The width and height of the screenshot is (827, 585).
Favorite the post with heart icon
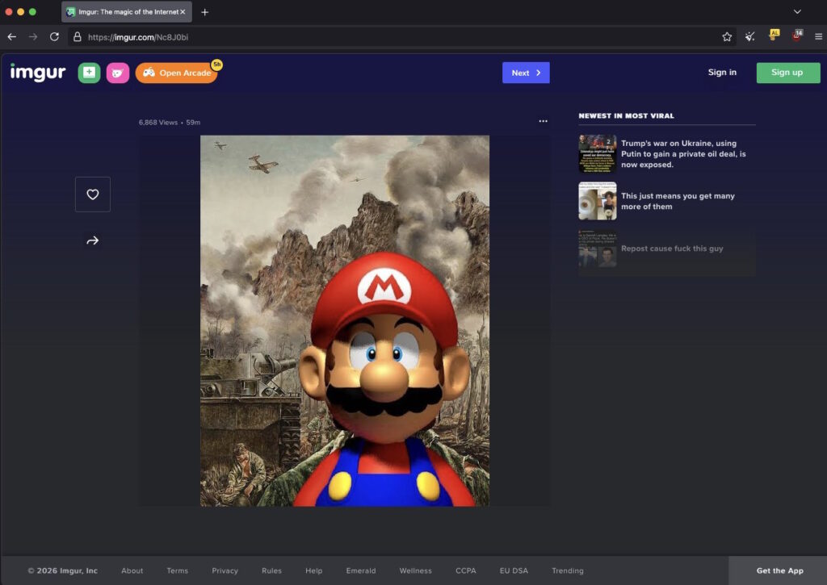[x=93, y=194]
